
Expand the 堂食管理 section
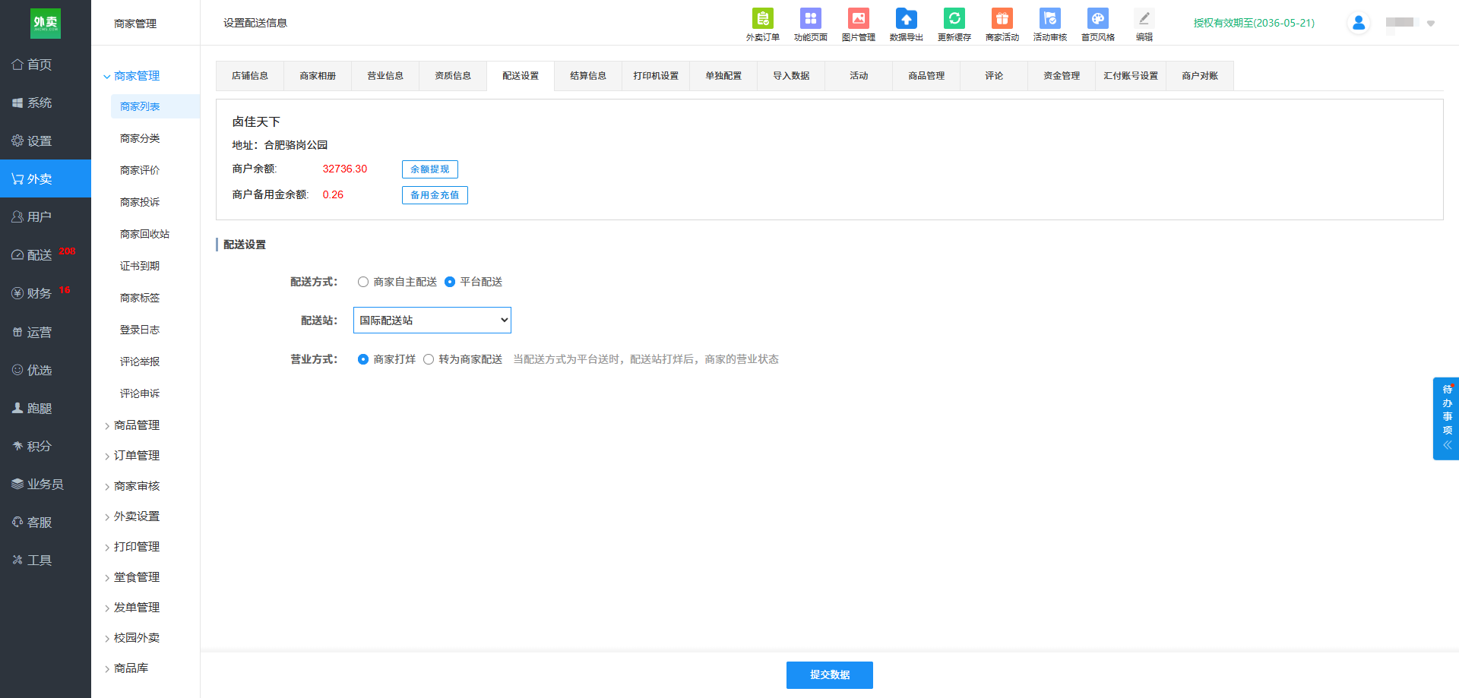coord(131,577)
